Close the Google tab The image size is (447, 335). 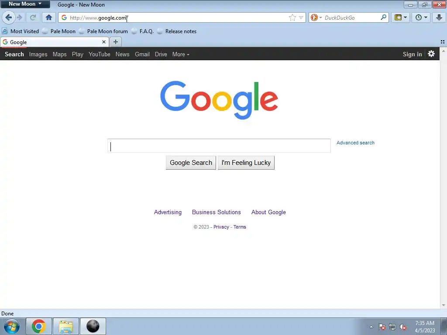tap(104, 42)
